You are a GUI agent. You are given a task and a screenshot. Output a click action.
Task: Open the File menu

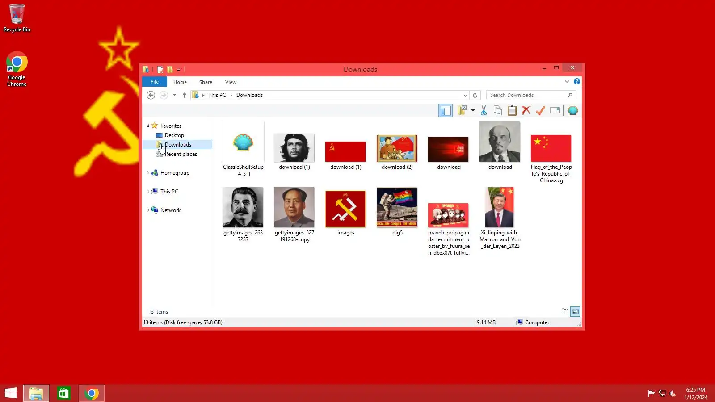(x=155, y=82)
